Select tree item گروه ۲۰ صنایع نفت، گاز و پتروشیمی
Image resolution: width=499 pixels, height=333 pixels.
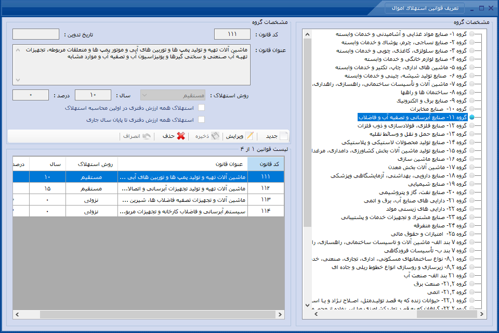[x=423, y=192]
